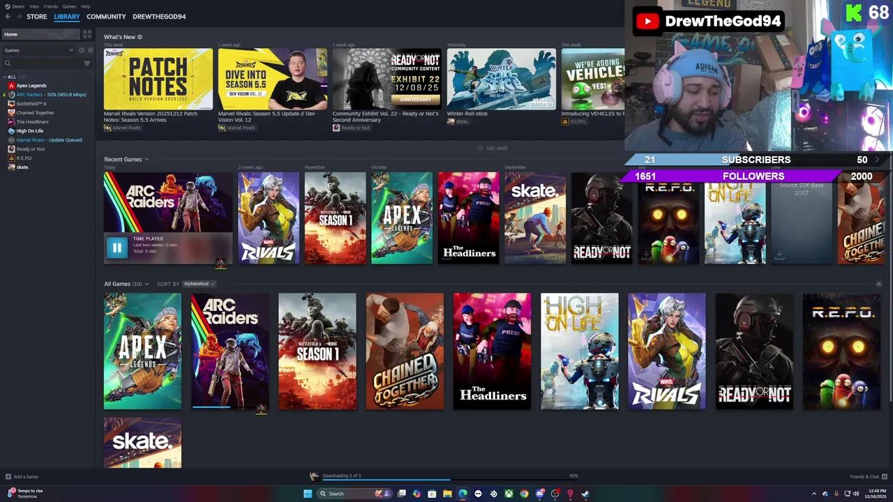
Task: Select High On Life in sidebar list
Action: click(x=30, y=131)
